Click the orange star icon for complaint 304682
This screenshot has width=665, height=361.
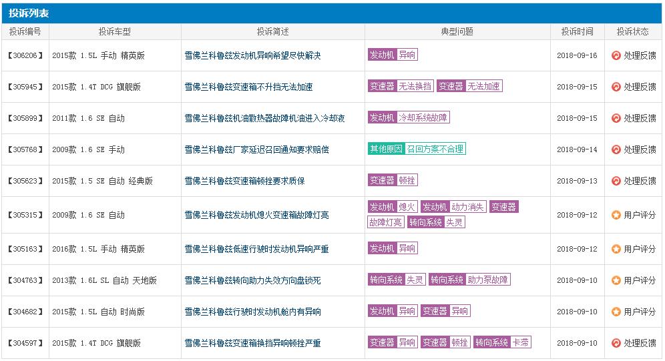pos(616,312)
